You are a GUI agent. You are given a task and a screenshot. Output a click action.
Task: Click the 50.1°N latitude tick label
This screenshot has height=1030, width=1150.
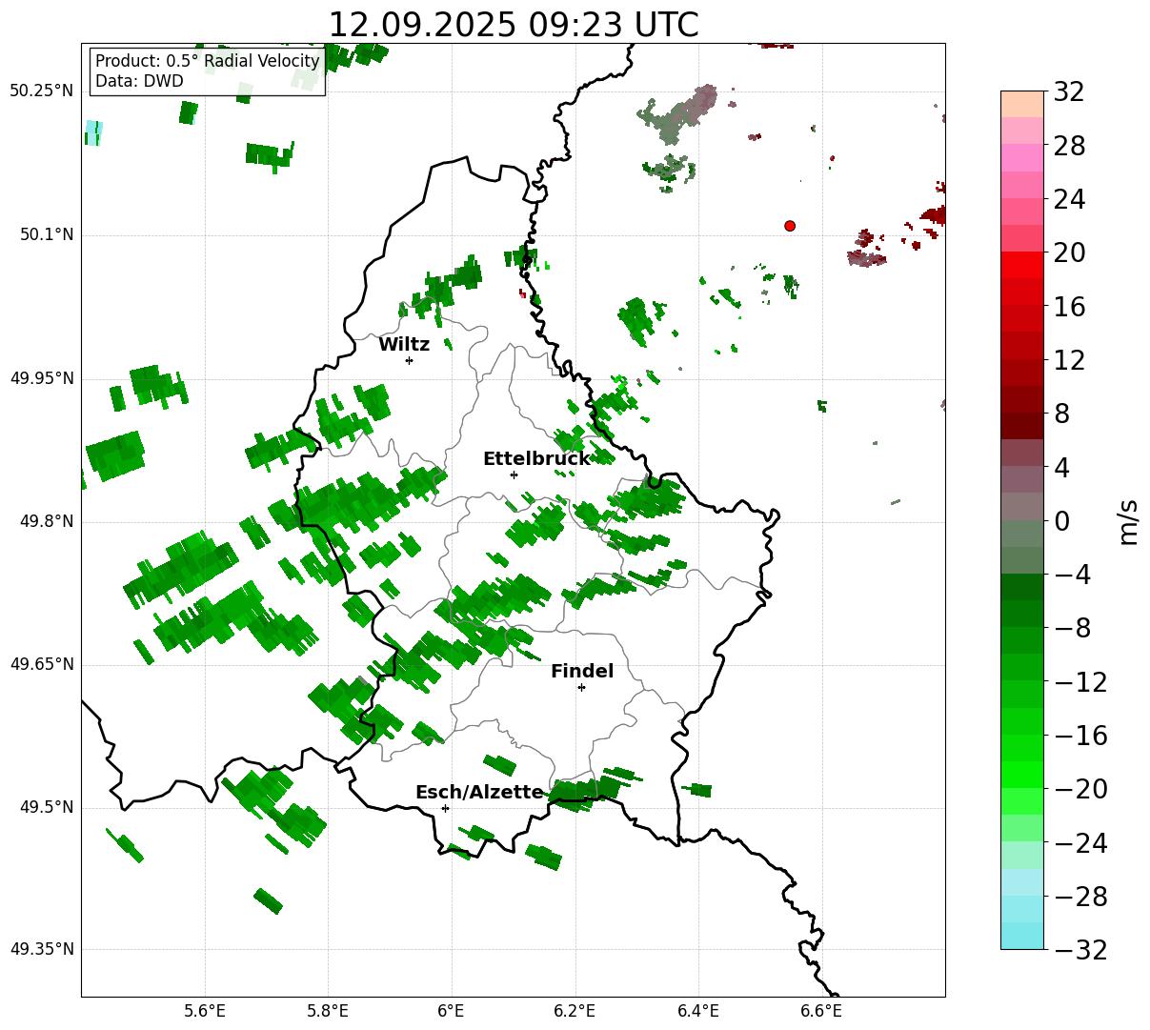point(46,234)
